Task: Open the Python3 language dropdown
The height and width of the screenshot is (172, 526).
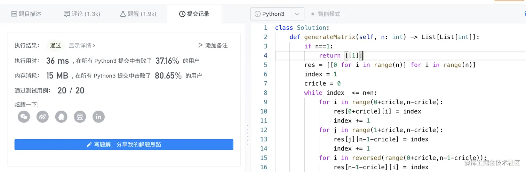Action: 277,14
